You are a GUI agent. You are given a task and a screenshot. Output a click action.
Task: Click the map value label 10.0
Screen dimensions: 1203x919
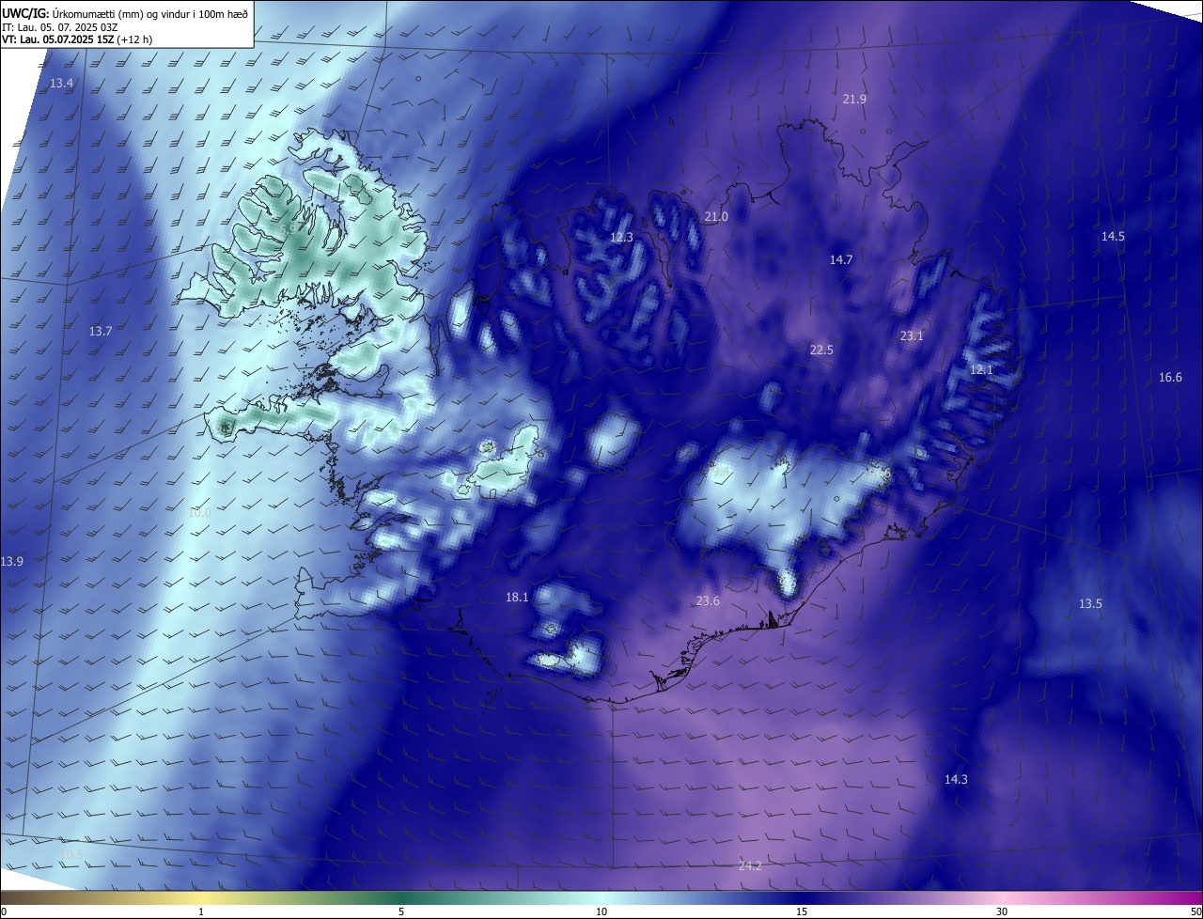click(x=199, y=513)
